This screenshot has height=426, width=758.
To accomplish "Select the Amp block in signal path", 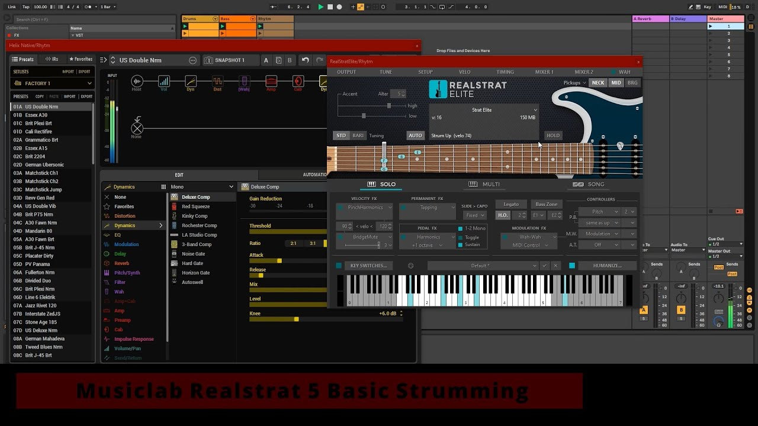I will [271, 82].
